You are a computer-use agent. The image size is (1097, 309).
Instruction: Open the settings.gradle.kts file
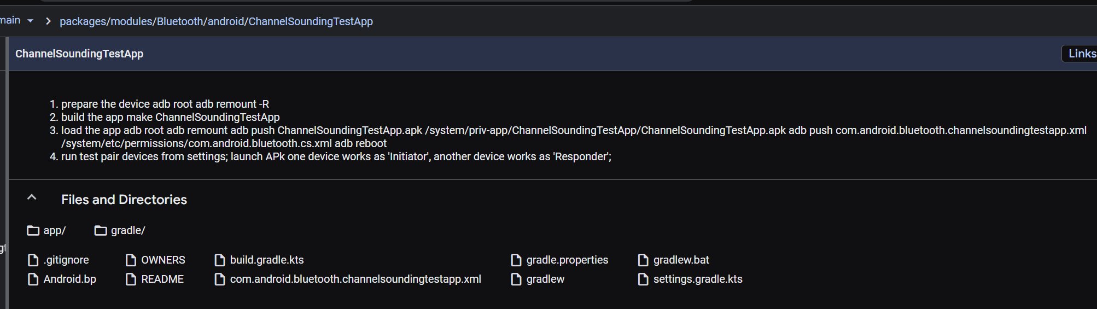[x=697, y=279]
